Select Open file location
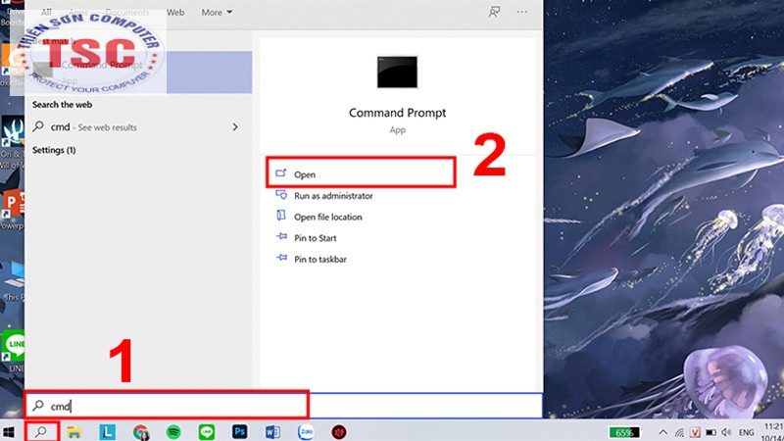This screenshot has width=784, height=441. coord(328,217)
